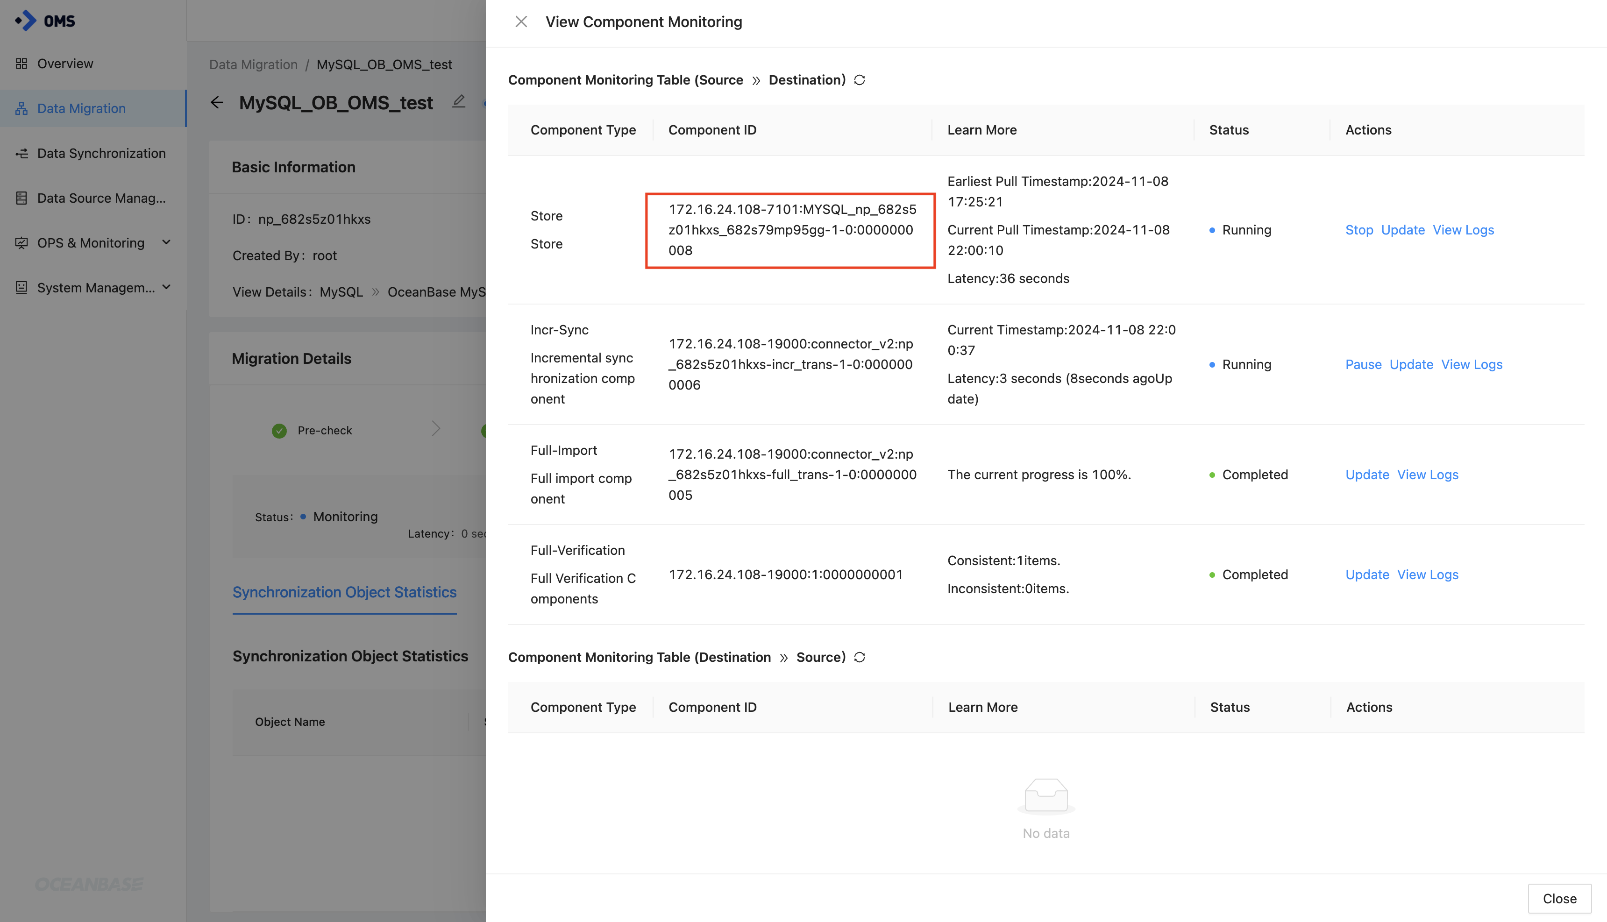This screenshot has height=922, width=1607.
Task: Click the Full-Import component ID text
Action: pyautogui.click(x=792, y=475)
